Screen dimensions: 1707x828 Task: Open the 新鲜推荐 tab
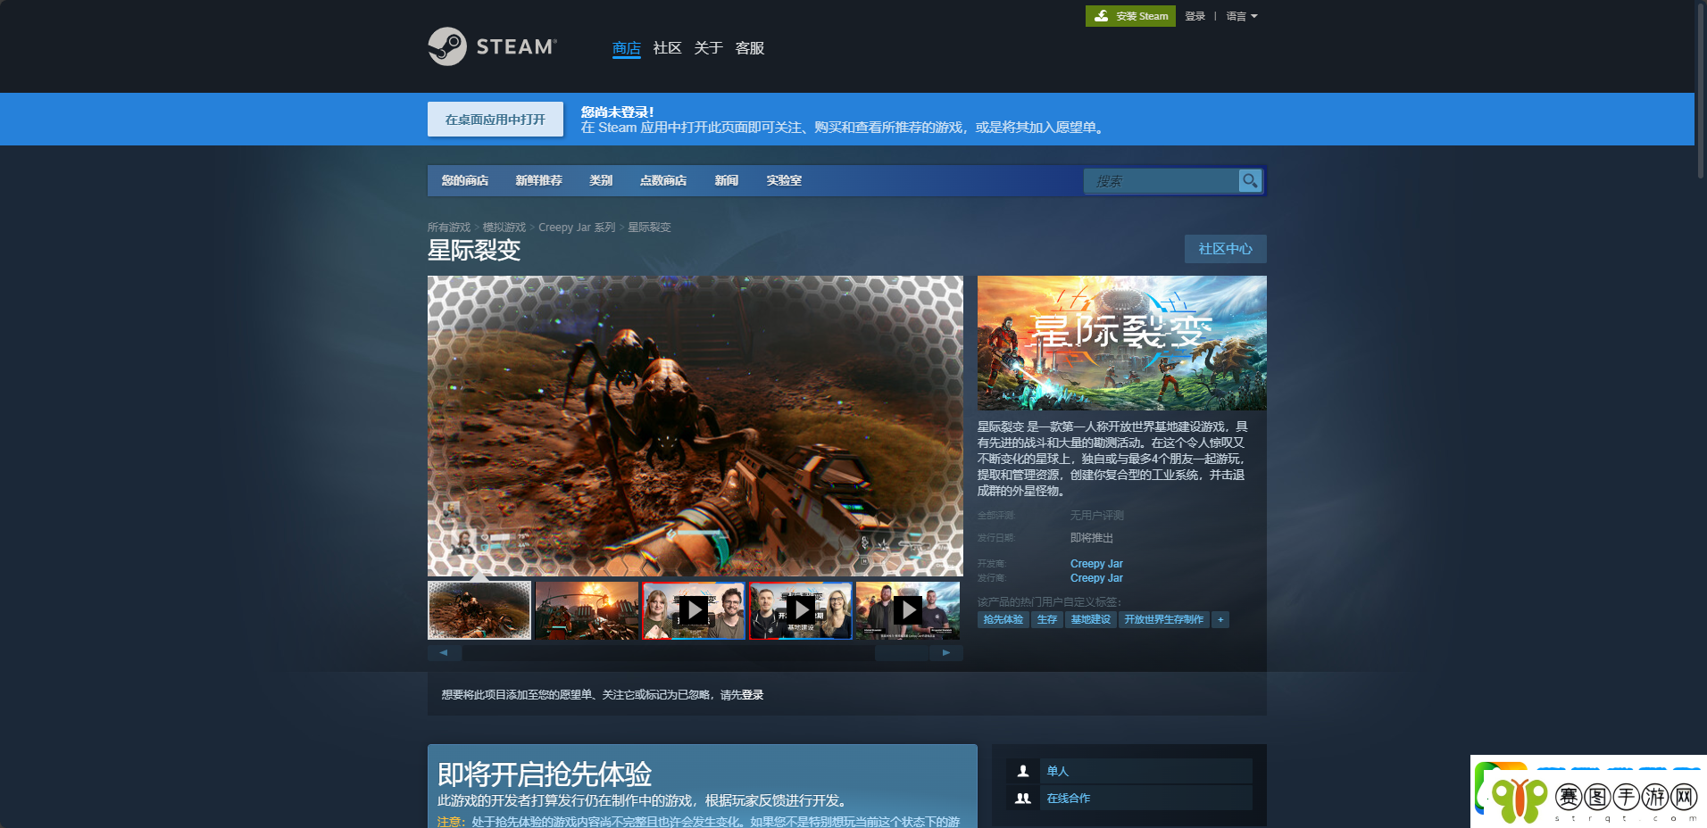[538, 180]
